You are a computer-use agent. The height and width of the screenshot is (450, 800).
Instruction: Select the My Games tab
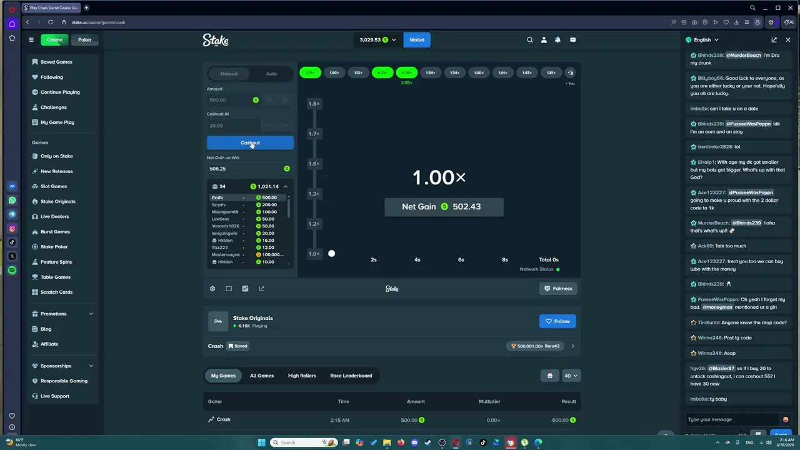point(223,376)
